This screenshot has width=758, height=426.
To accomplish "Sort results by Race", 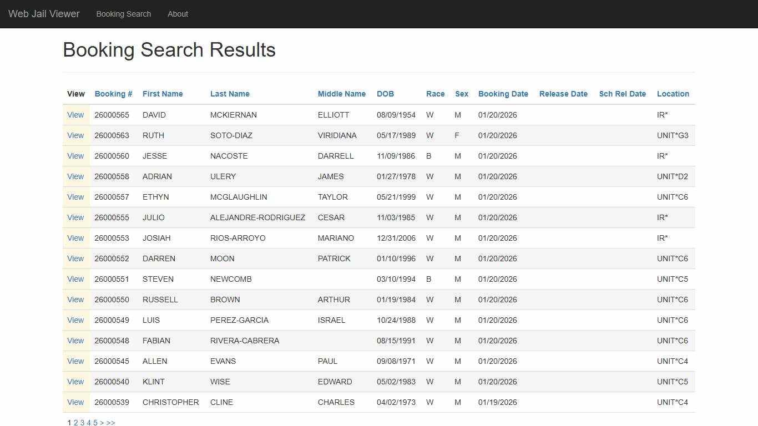I will [x=435, y=94].
